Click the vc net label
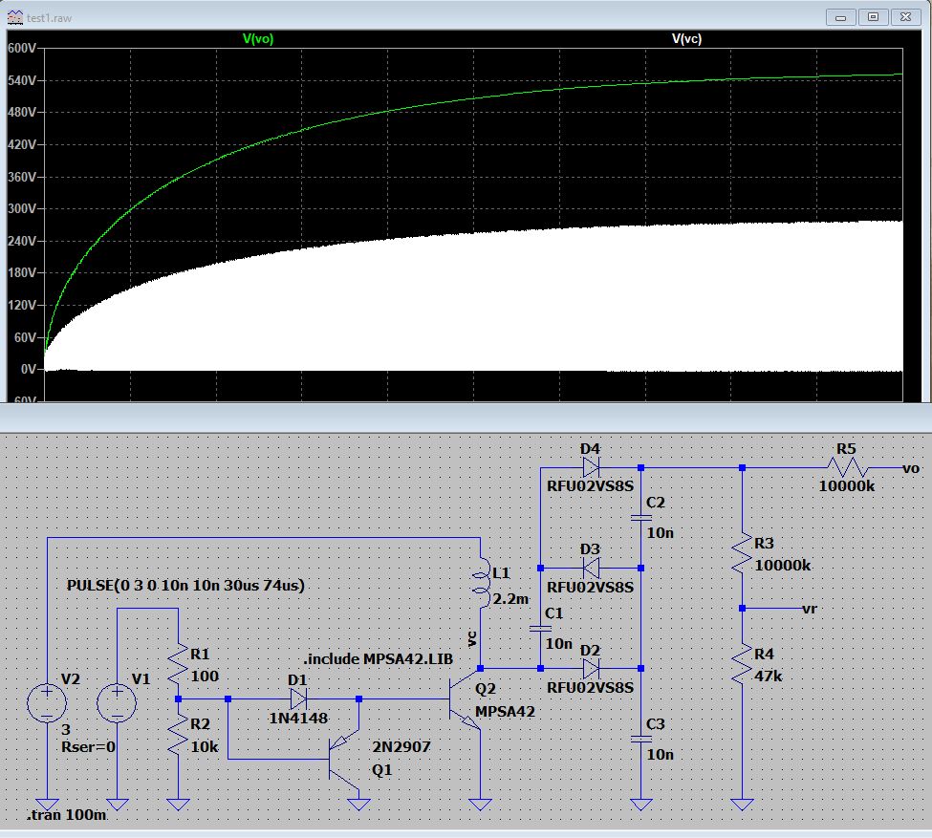 472,639
